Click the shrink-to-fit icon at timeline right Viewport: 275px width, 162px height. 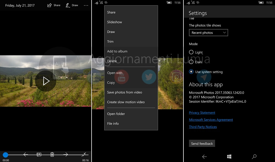pyautogui.click(x=85, y=155)
